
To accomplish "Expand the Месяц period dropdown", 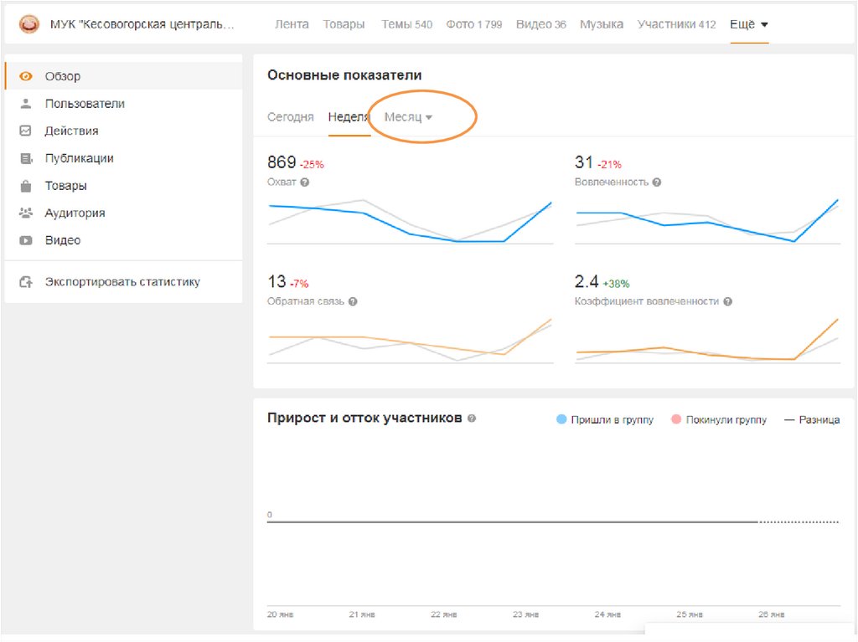I will click(408, 117).
